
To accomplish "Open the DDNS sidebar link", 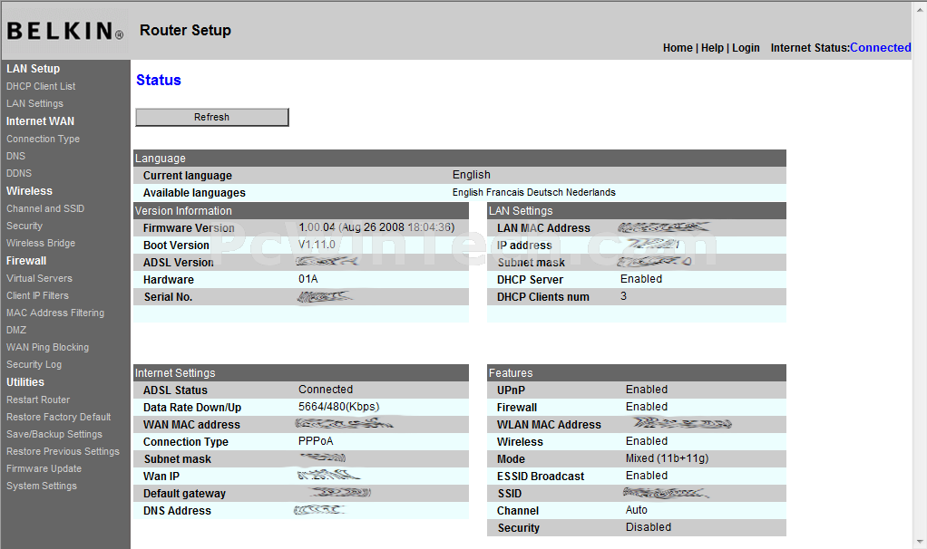I will [19, 173].
